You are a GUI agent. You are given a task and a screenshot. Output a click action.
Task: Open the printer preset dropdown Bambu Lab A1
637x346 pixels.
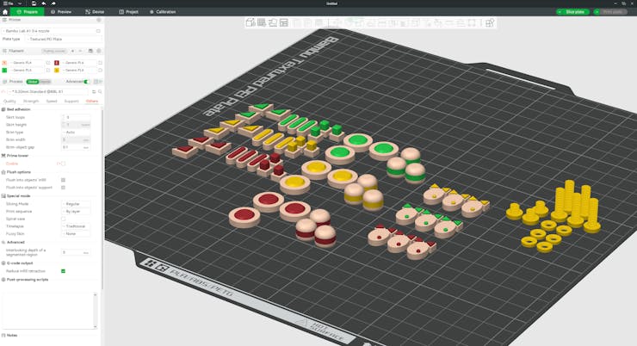tap(49, 31)
